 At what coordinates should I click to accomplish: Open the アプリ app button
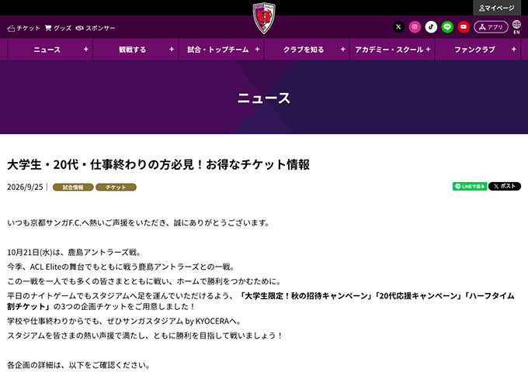coord(491,27)
